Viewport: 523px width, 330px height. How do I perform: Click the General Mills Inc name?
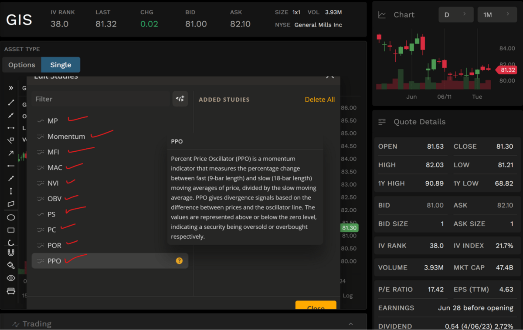(318, 25)
